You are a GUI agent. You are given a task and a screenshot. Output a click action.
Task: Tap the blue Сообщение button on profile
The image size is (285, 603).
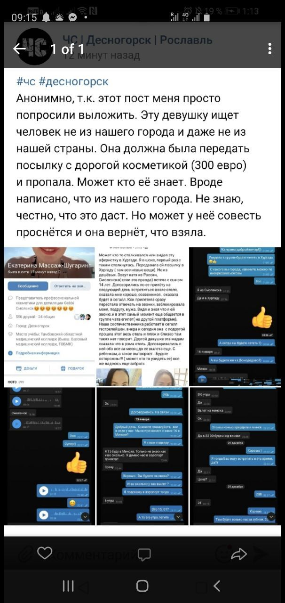tap(29, 286)
